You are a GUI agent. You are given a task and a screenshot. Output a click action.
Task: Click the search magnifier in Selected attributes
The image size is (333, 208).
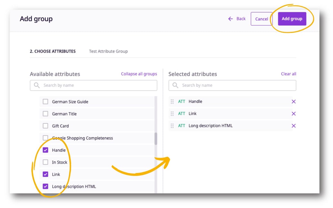[175, 85]
